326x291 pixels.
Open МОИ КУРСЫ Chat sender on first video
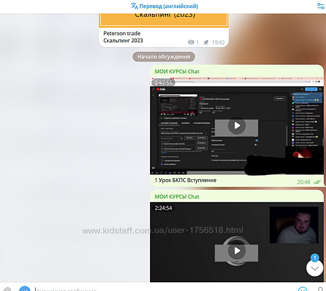coord(177,72)
